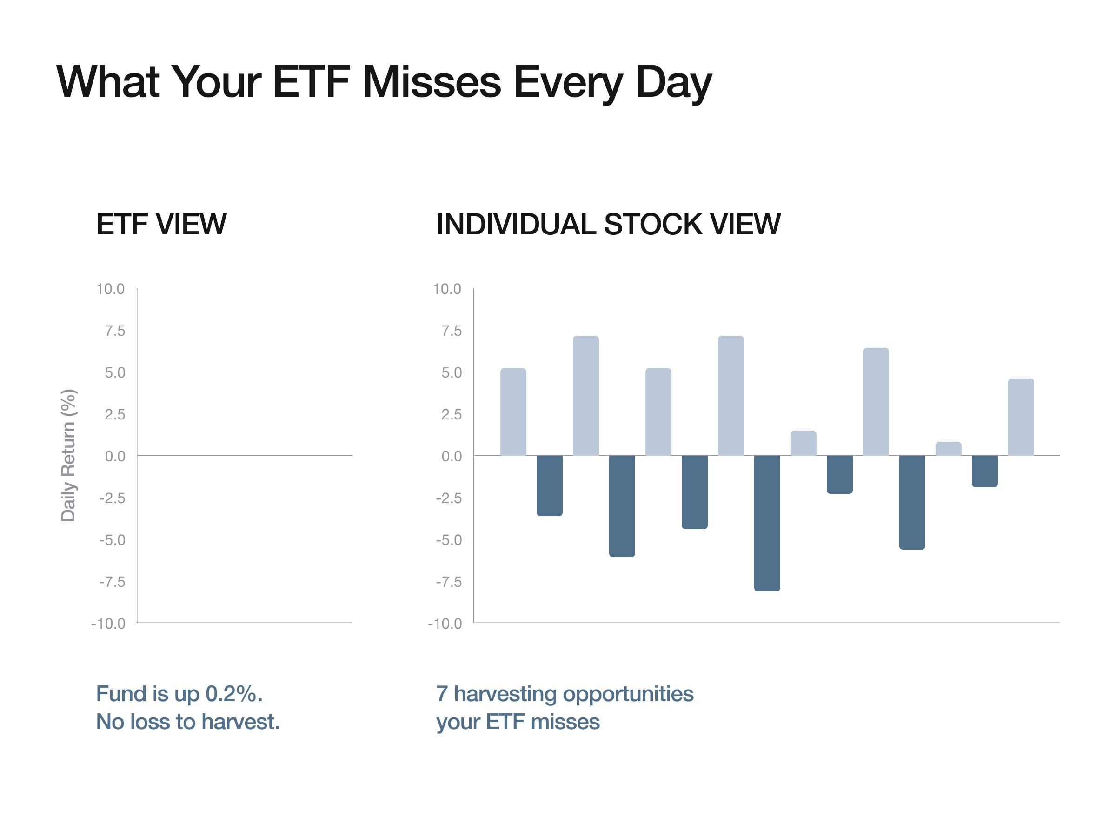Select the "INDIVIDUAL STOCK VIEW" heading

(x=608, y=224)
